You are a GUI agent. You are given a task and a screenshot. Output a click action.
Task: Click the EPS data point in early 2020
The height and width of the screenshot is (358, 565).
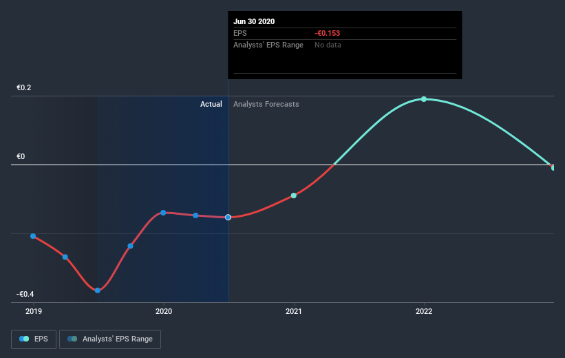click(x=195, y=215)
